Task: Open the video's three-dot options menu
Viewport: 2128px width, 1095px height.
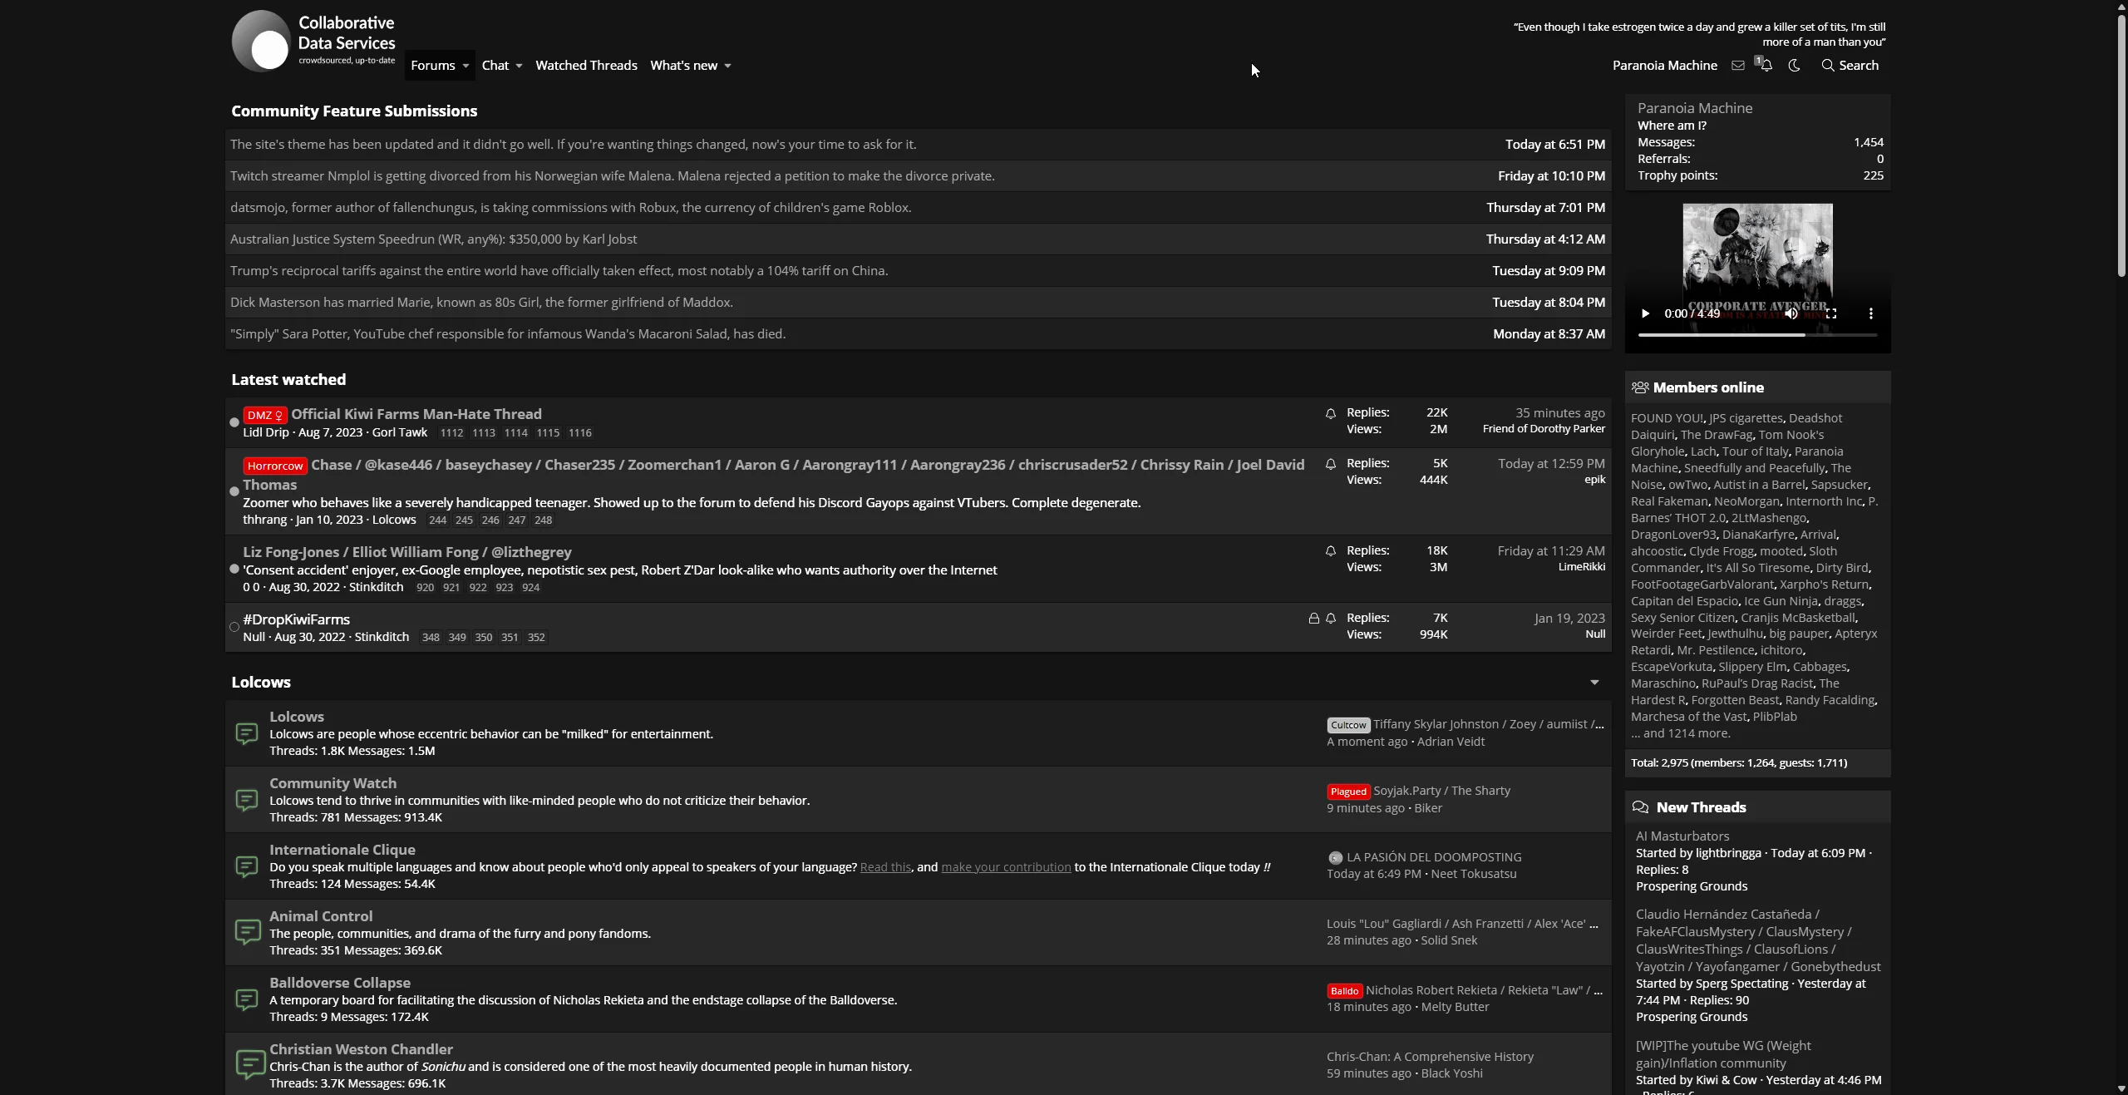Action: click(x=1871, y=313)
